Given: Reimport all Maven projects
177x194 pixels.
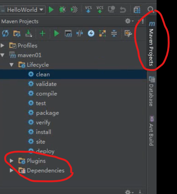Looking at the screenshot, I should [5, 34].
